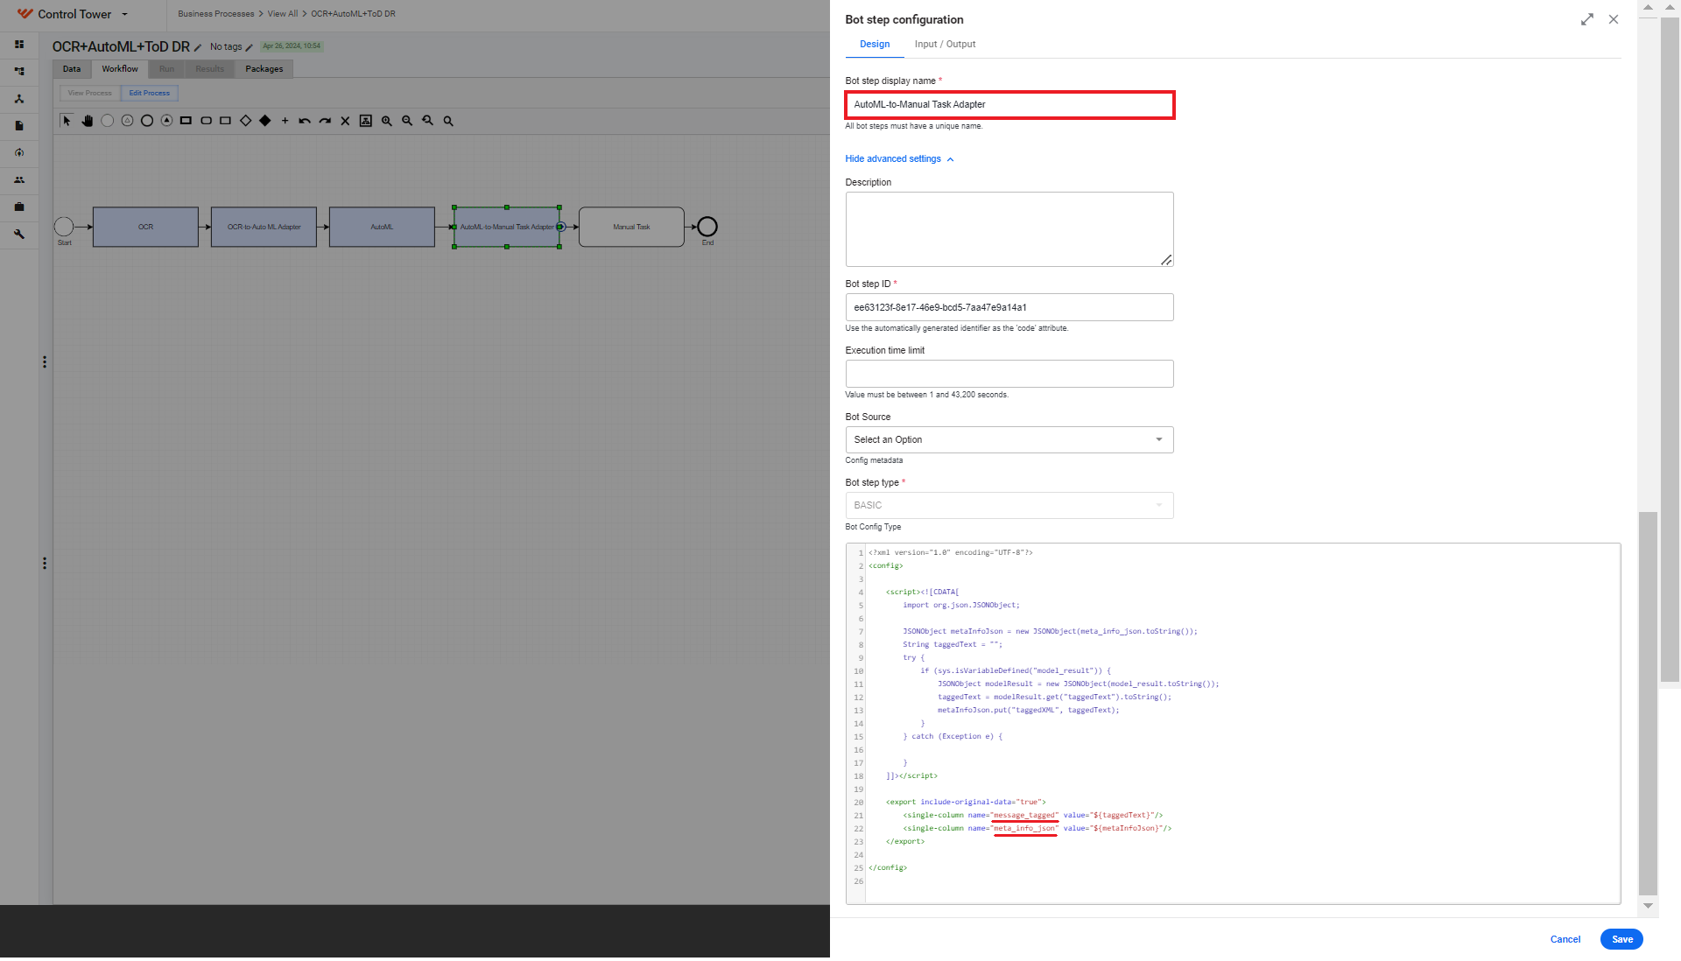Pick the outlined-triangle circle event tool
The height and width of the screenshot is (961, 1681).
(128, 121)
